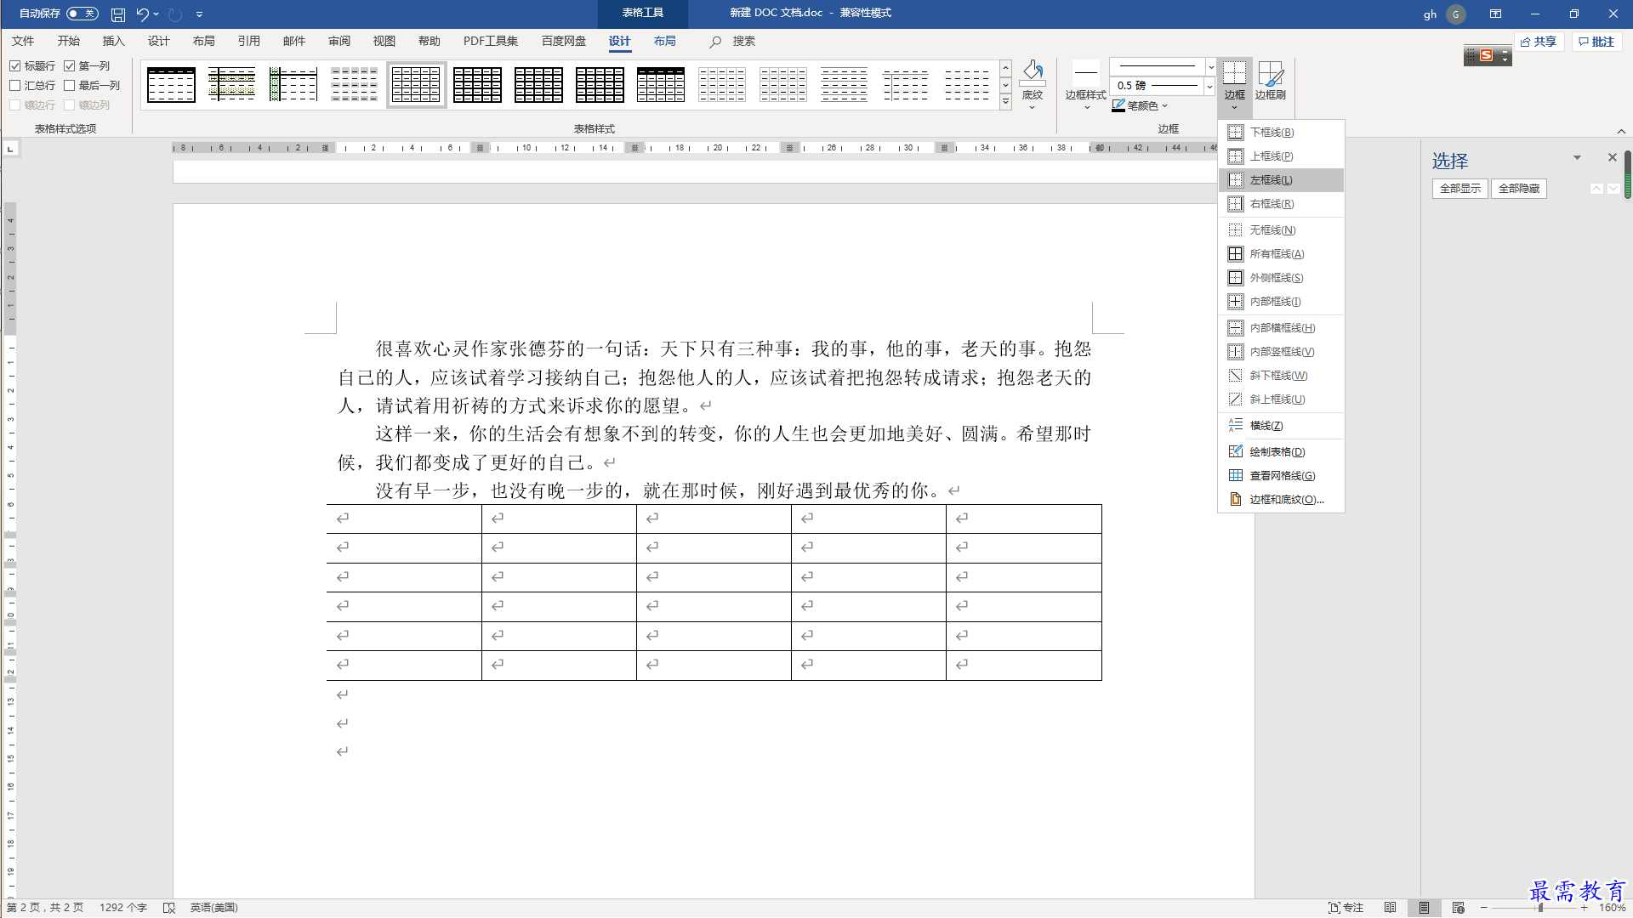Image resolution: width=1633 pixels, height=918 pixels.
Task: Click the 英语(美国) language indicator
Action: click(x=213, y=908)
